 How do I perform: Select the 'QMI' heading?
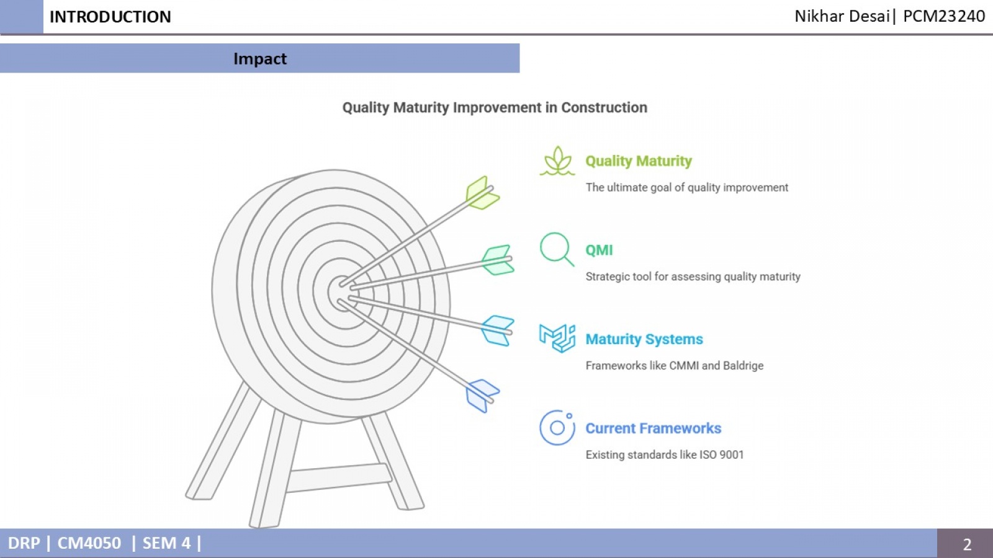pos(599,250)
